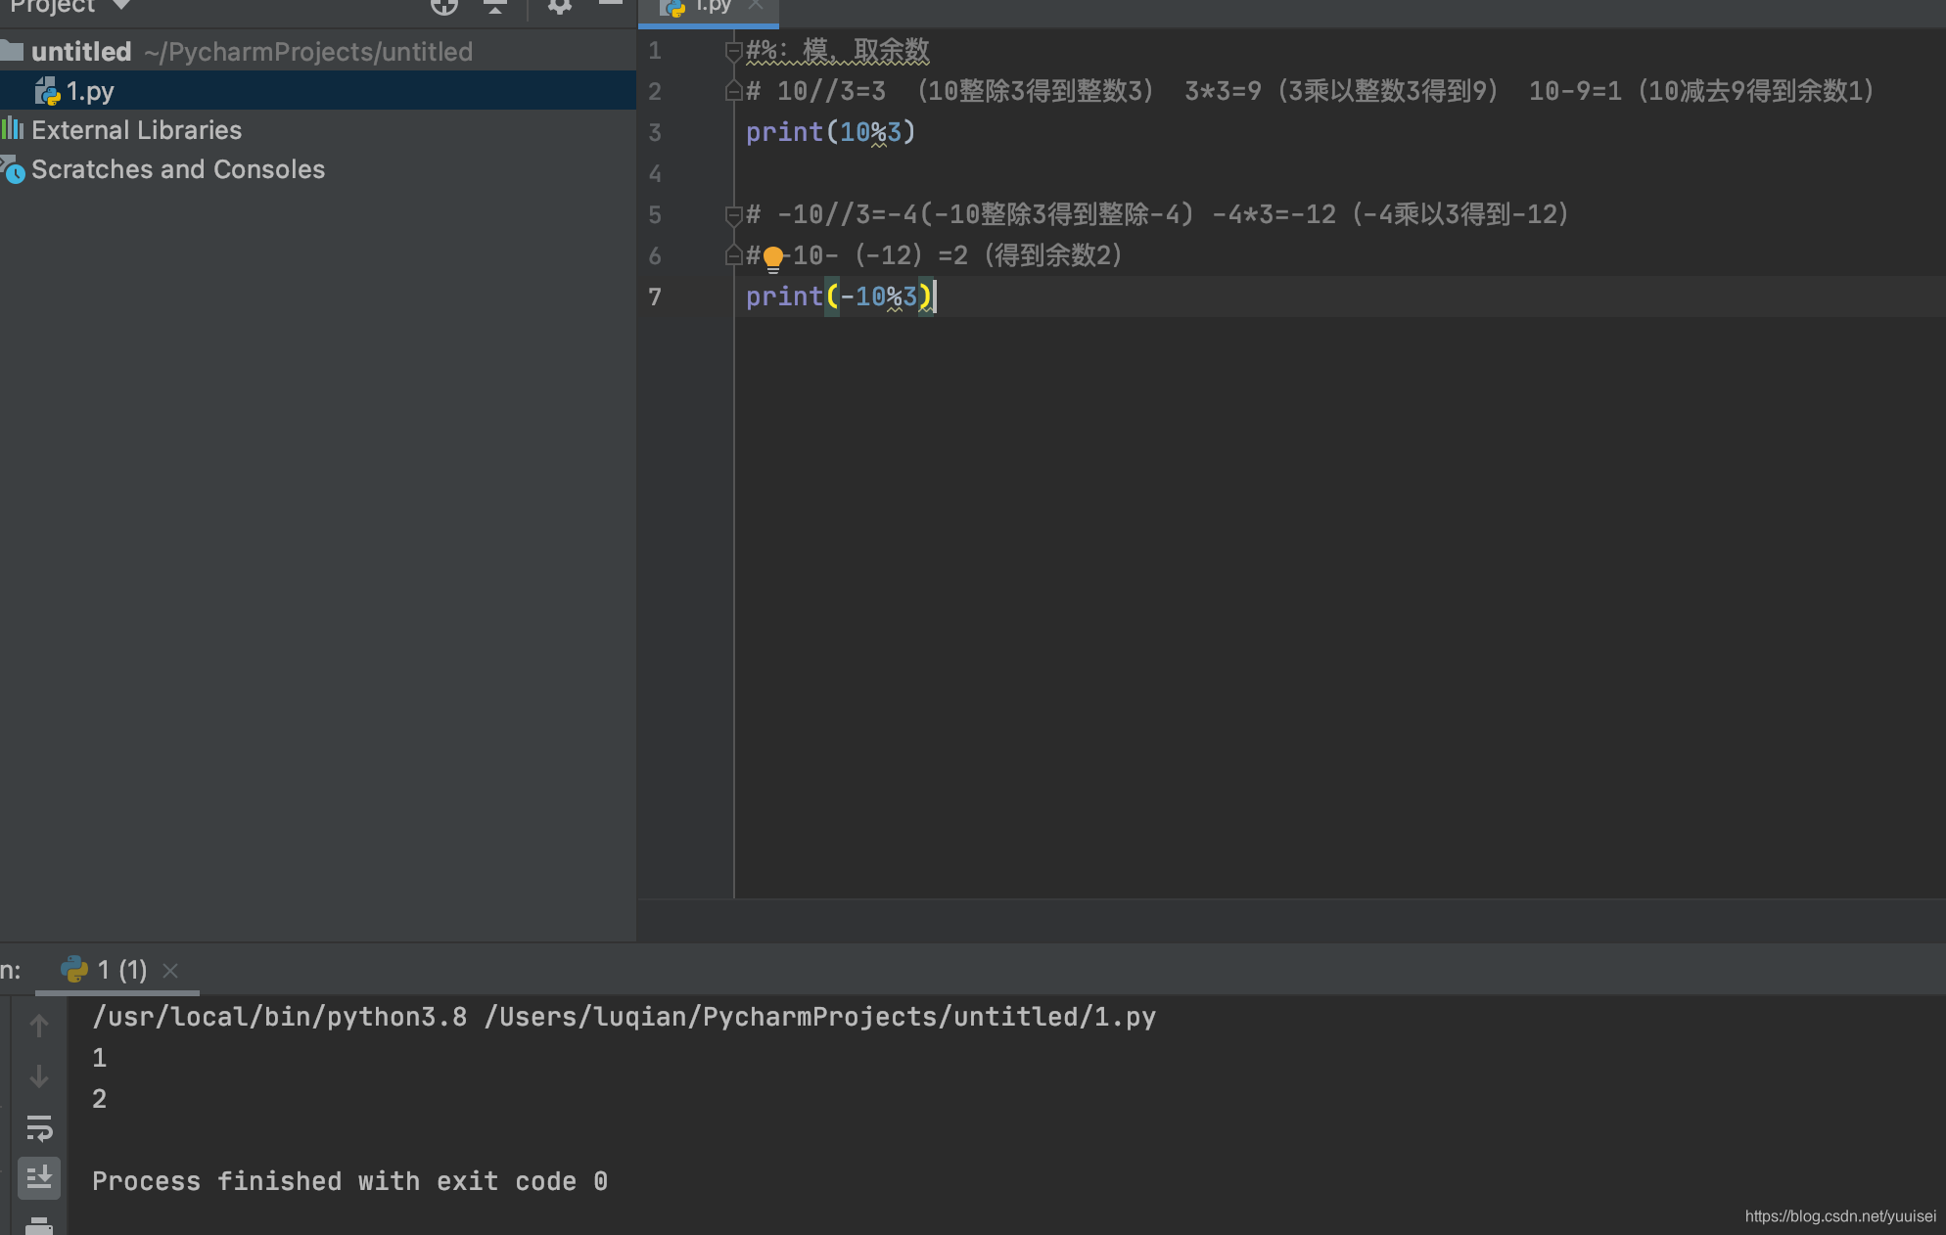Click the Scratches and Consoles icon

[13, 169]
